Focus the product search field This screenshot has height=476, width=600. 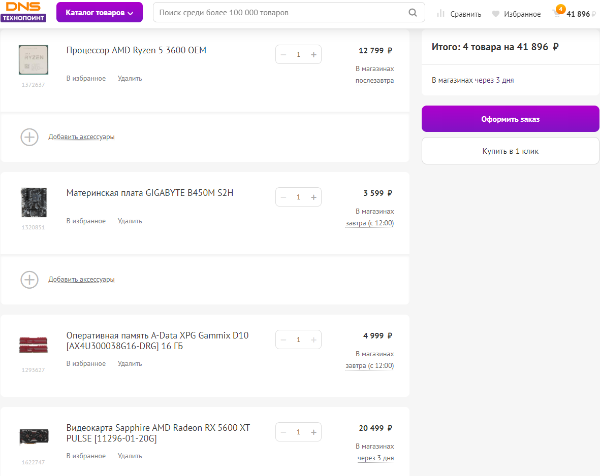279,13
